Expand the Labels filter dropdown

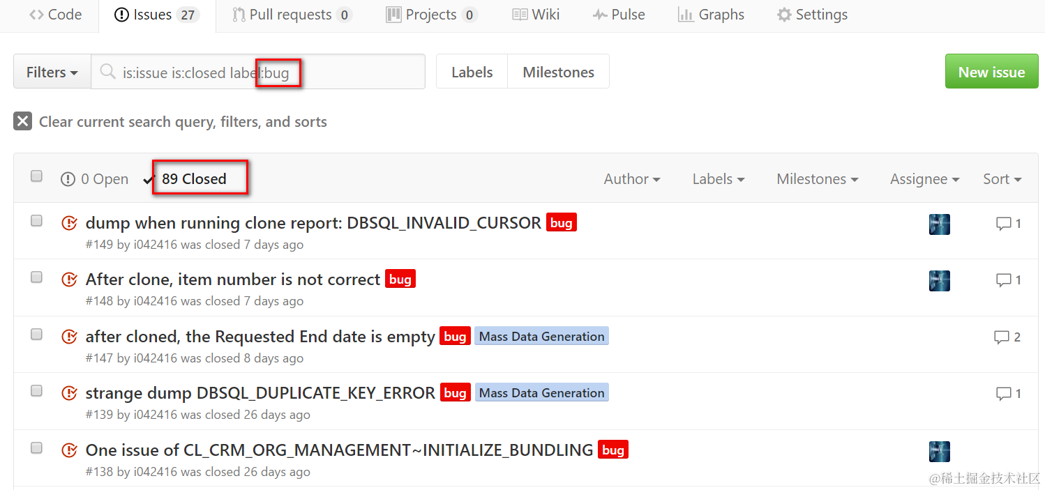tap(719, 179)
